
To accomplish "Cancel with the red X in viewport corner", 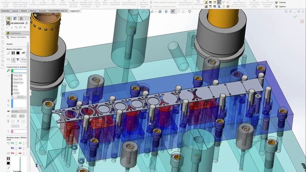I will pos(302,21).
